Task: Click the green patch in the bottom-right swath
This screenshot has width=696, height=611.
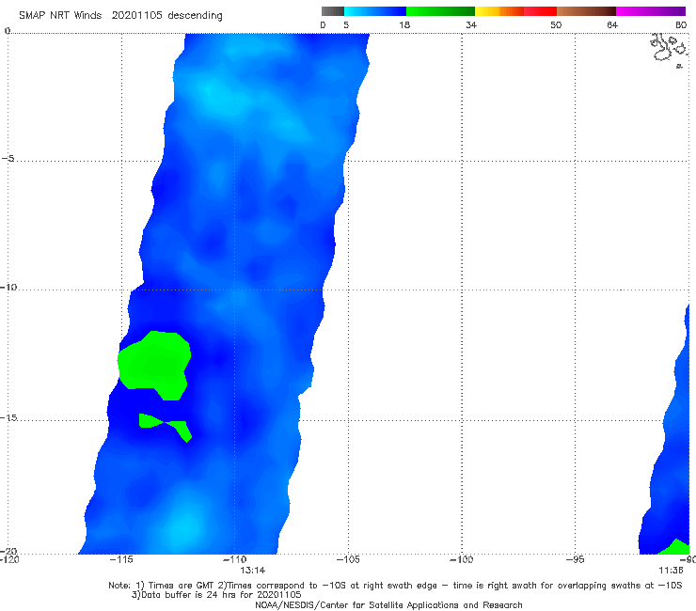Action: pos(674,547)
